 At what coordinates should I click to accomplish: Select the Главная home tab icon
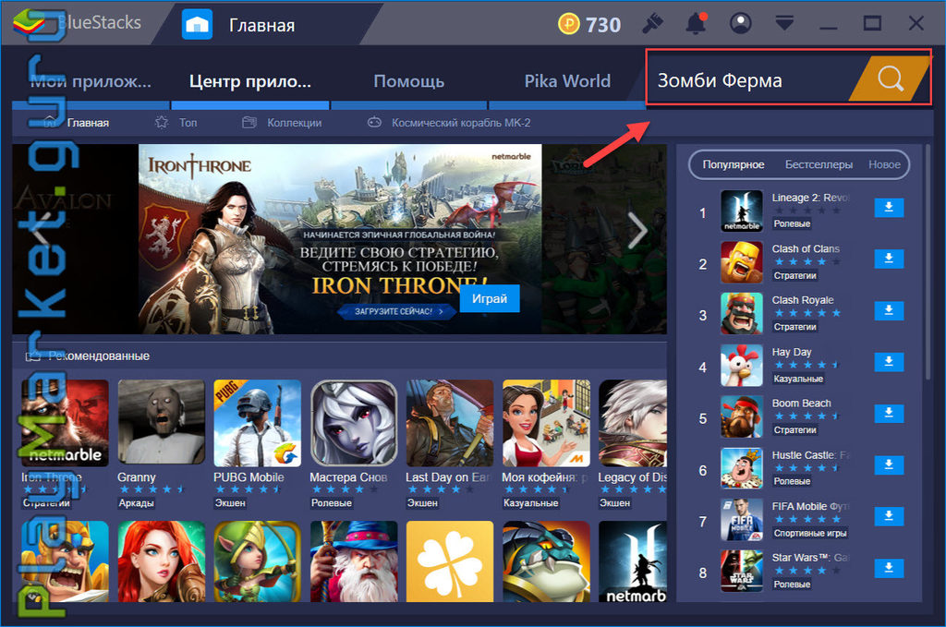click(x=198, y=25)
